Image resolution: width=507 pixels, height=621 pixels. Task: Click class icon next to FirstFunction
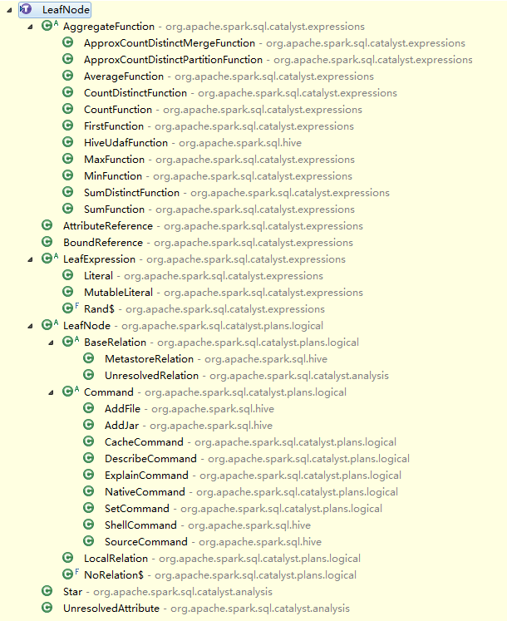pyautogui.click(x=67, y=126)
